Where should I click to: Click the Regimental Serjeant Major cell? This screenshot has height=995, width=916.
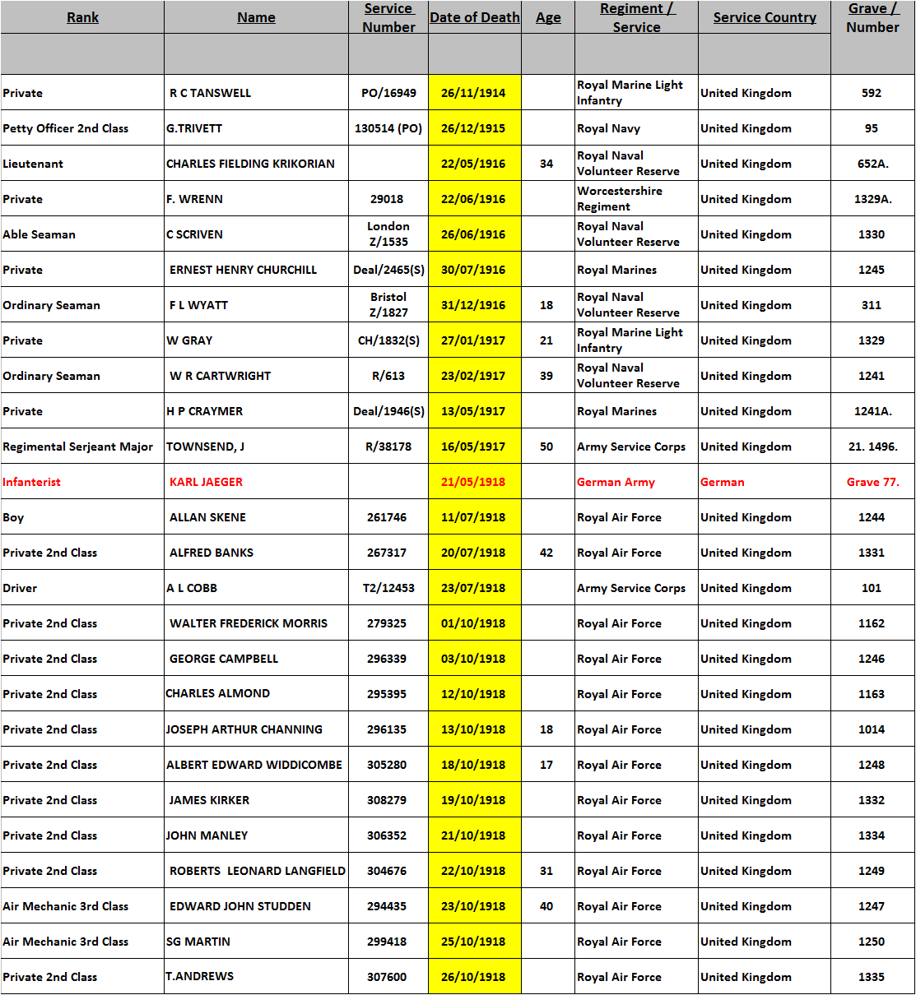tap(77, 447)
